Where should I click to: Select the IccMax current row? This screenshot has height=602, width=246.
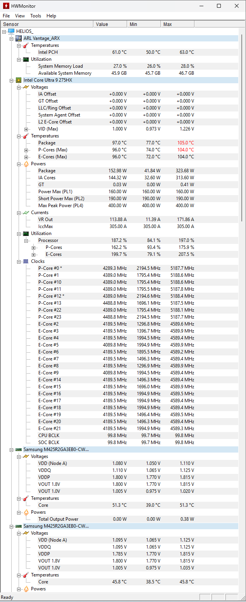[120, 226]
